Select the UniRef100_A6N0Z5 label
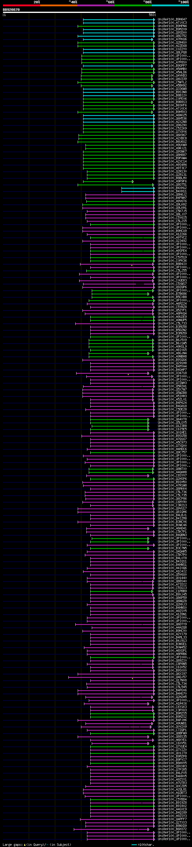192x847 pixels. click(172, 115)
